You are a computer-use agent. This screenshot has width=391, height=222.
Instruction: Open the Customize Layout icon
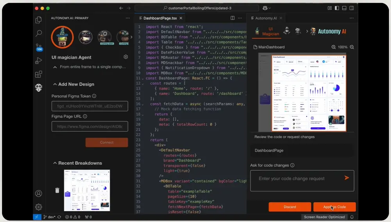330,8
